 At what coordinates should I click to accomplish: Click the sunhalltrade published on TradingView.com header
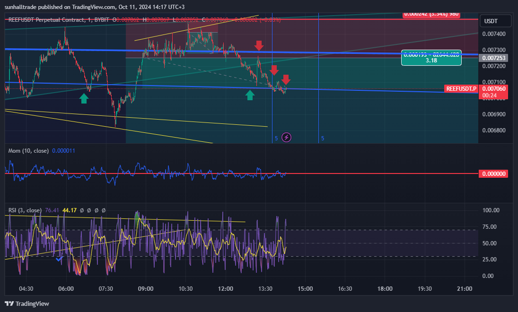point(95,7)
